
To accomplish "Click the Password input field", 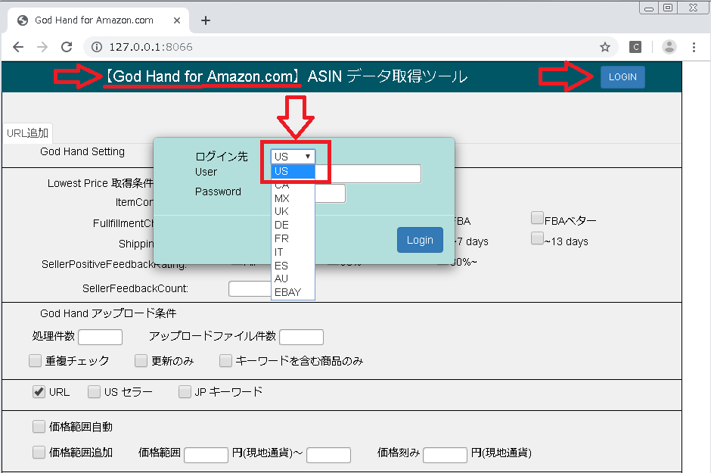I will click(x=330, y=194).
